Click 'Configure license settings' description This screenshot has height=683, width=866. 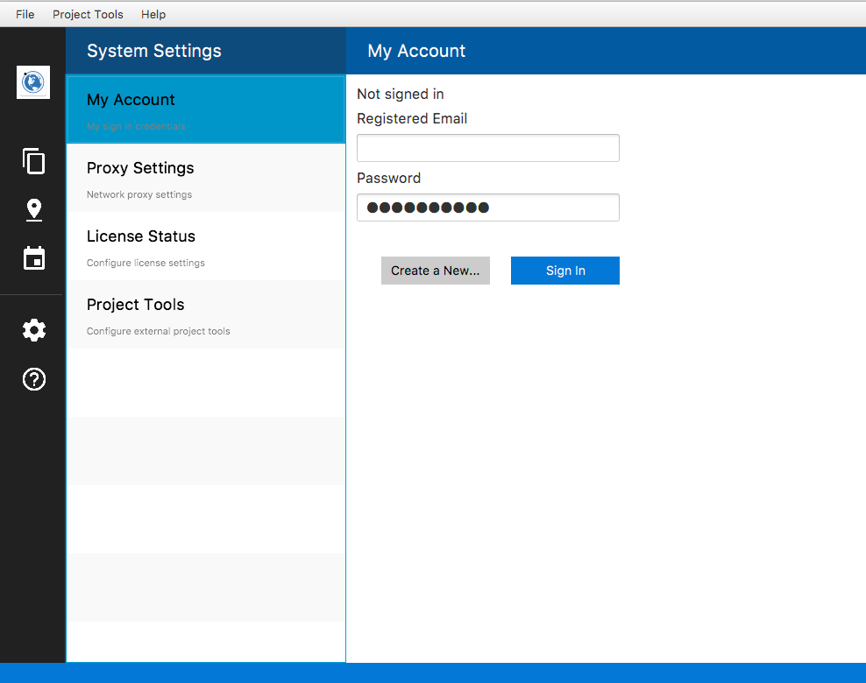point(146,264)
